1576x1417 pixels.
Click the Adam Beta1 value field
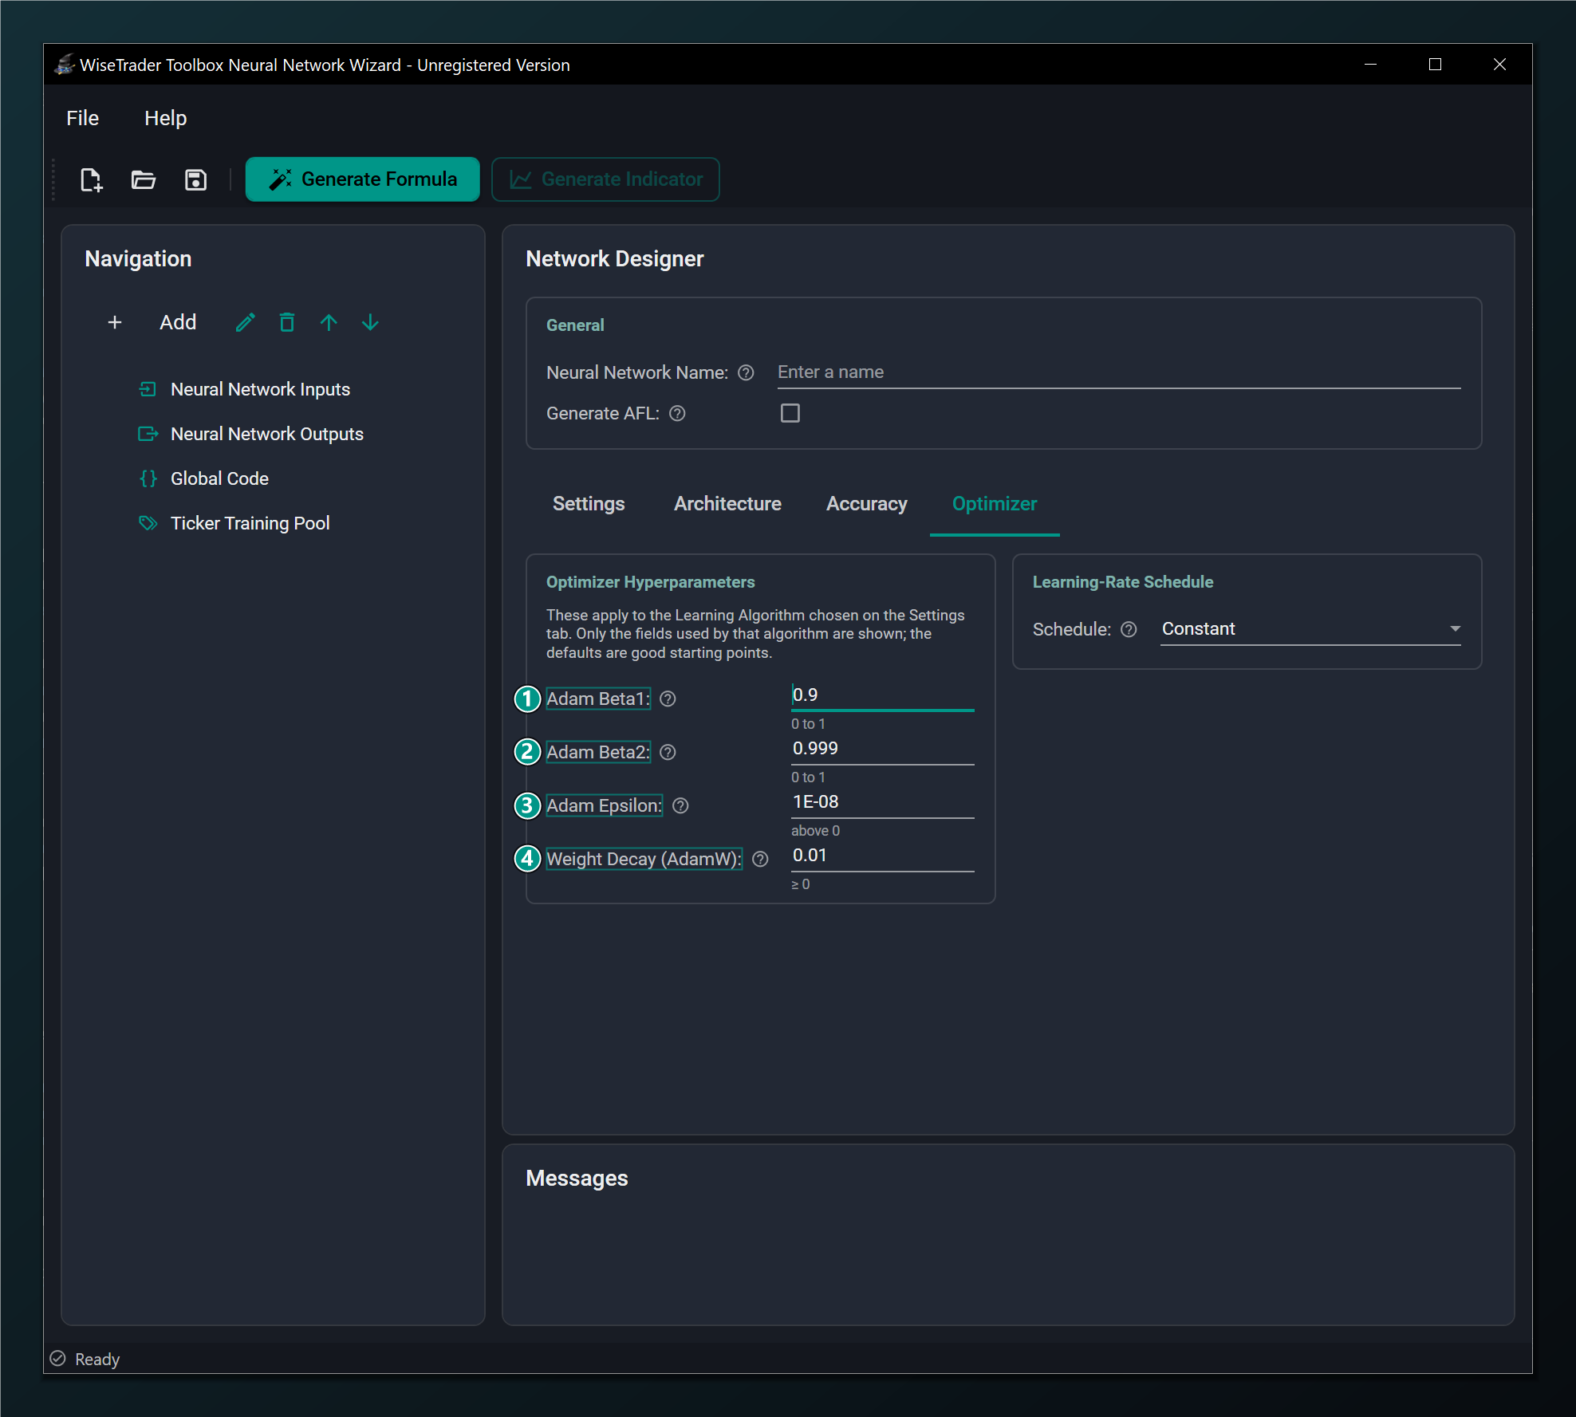(x=883, y=695)
